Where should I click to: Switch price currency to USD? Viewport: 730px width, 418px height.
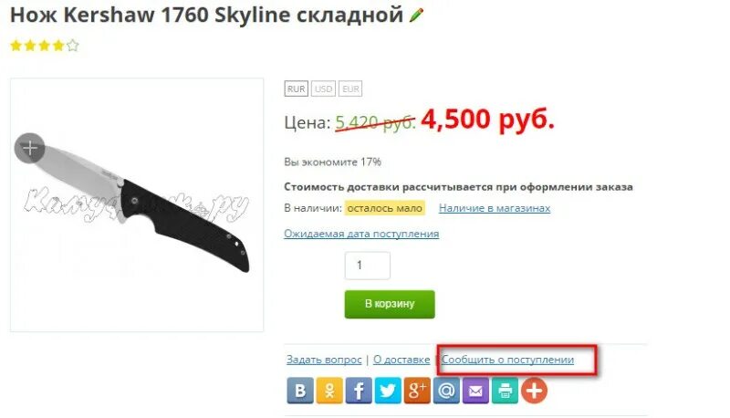point(323,89)
